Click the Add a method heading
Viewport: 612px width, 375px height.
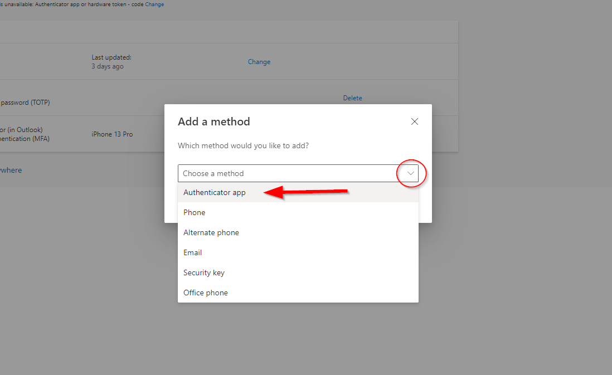(x=214, y=121)
